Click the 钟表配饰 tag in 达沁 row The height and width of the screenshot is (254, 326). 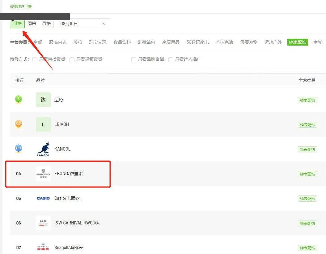[x=307, y=100]
